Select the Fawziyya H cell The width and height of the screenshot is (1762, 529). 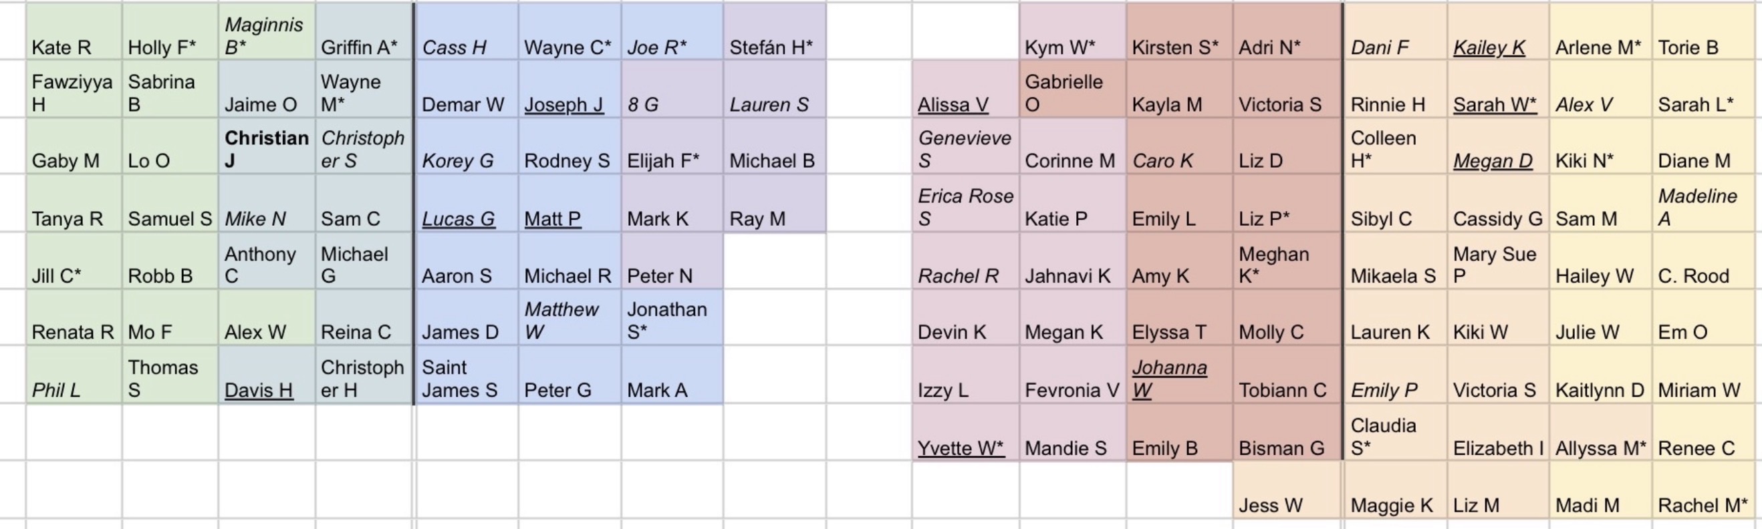[x=72, y=93]
